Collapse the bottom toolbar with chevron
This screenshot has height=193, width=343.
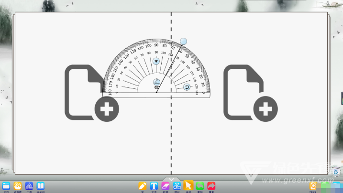point(171,180)
